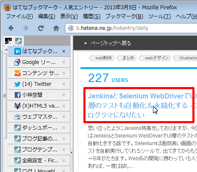
Task: Click the wrench favicon on the ブログ記事の tab
Action: pos(18,139)
